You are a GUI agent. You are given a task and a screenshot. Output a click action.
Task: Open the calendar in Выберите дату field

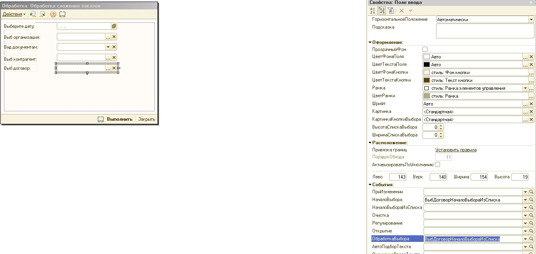114,26
